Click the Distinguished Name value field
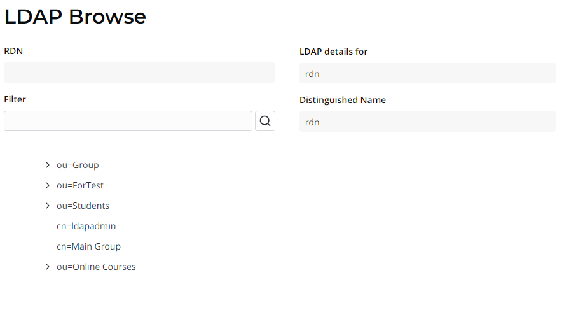Screen dimensions: 583x310 click(x=427, y=122)
